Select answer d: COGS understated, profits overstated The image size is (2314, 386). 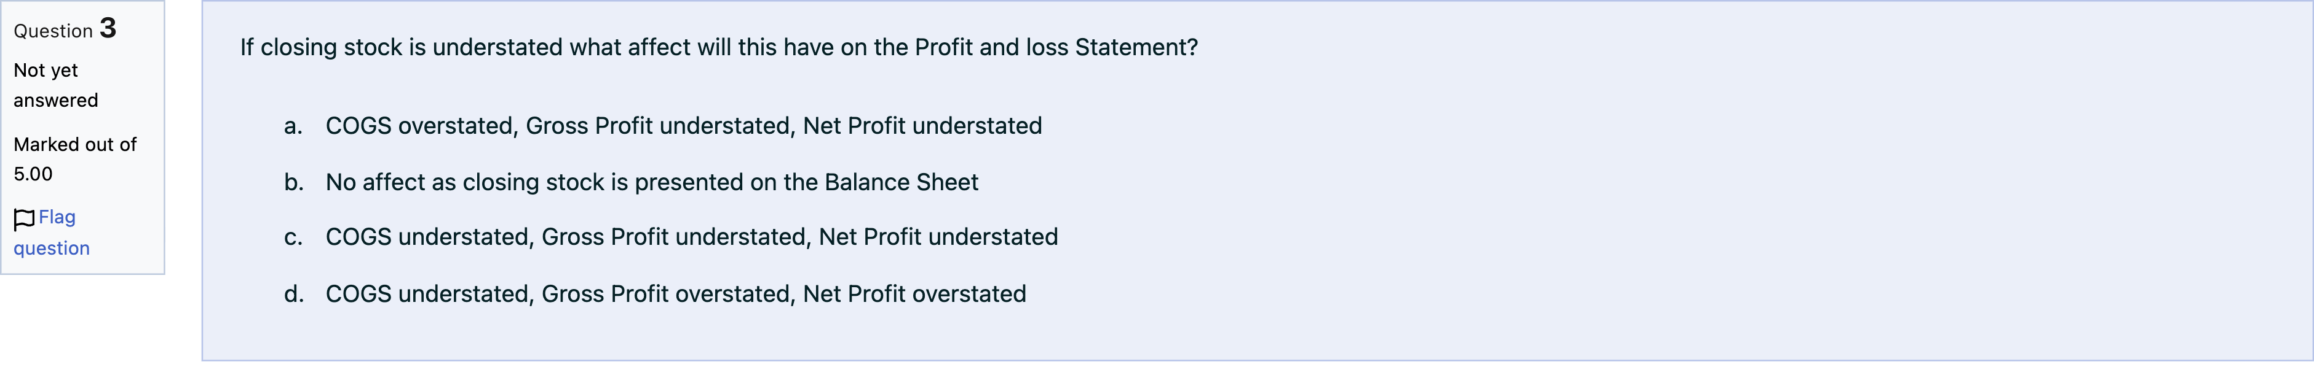tap(675, 295)
